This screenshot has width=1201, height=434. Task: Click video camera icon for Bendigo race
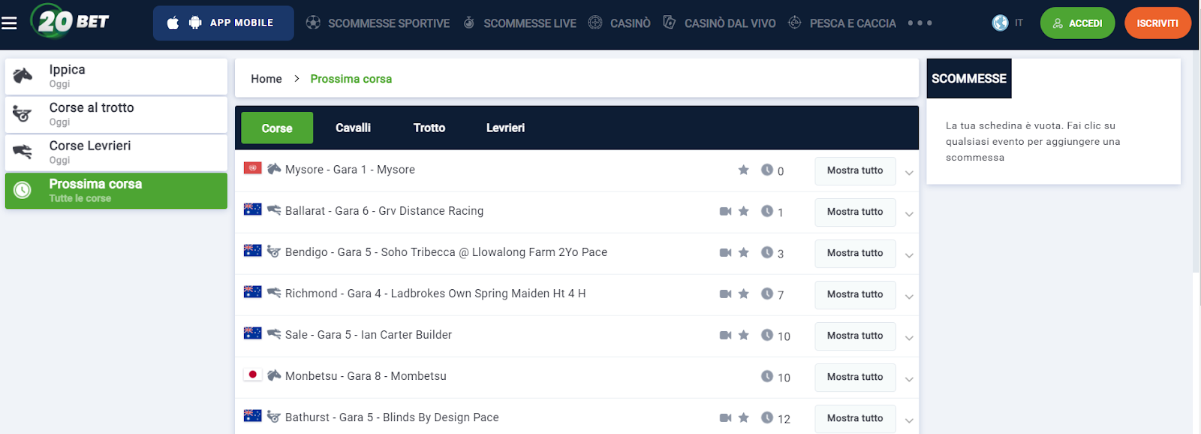(725, 253)
